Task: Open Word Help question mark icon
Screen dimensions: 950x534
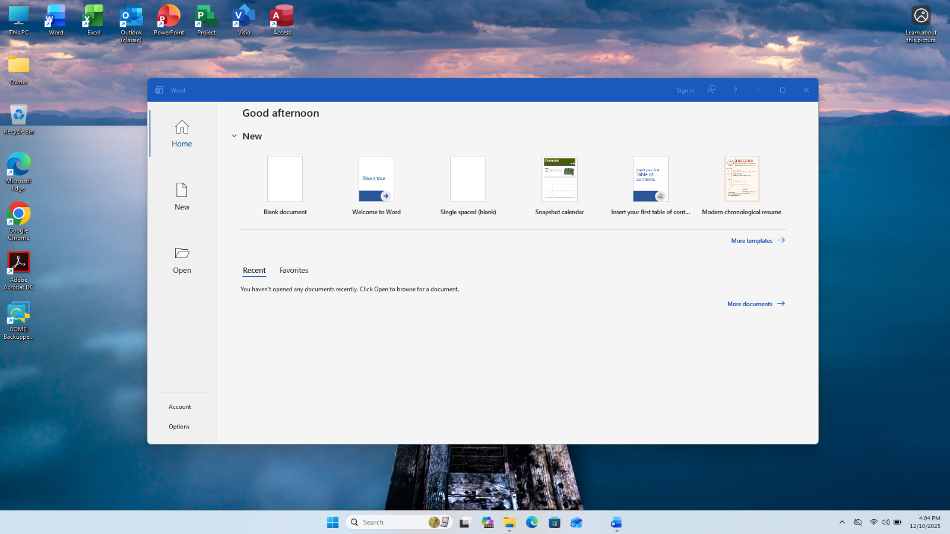Action: pyautogui.click(x=735, y=90)
